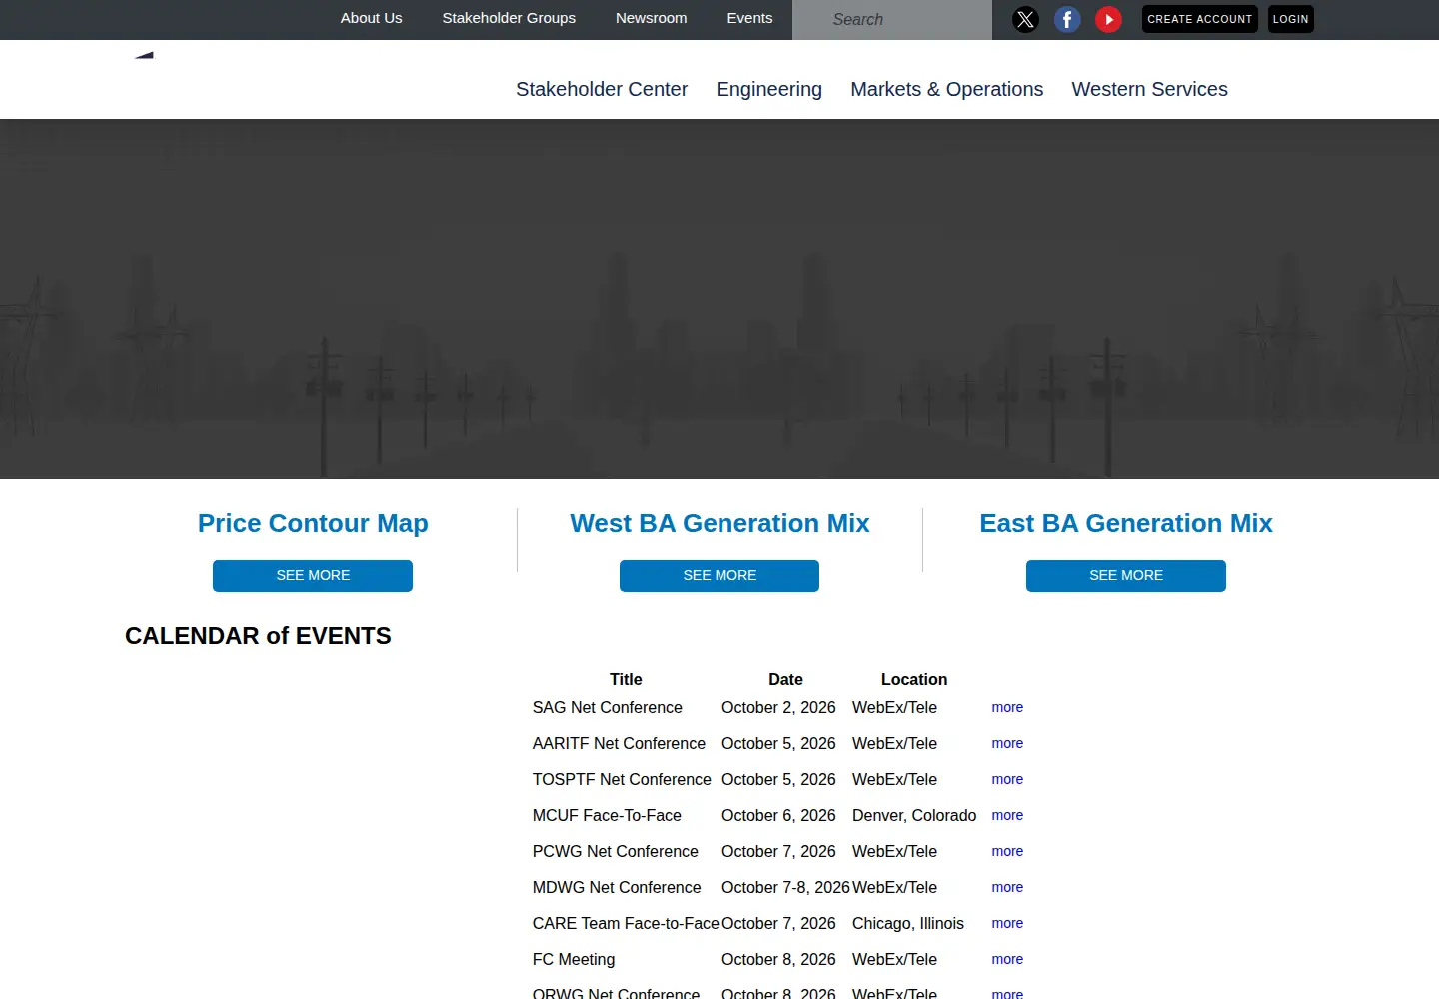
Task: Open Western Services navigation item
Action: [x=1150, y=89]
